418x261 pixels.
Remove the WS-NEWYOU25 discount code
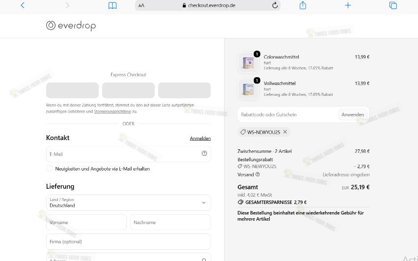(x=285, y=132)
